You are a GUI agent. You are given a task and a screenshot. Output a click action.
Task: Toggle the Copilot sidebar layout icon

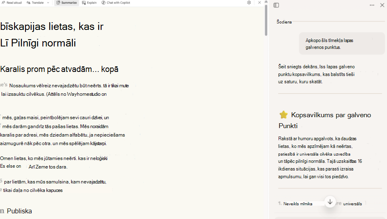tap(276, 5)
